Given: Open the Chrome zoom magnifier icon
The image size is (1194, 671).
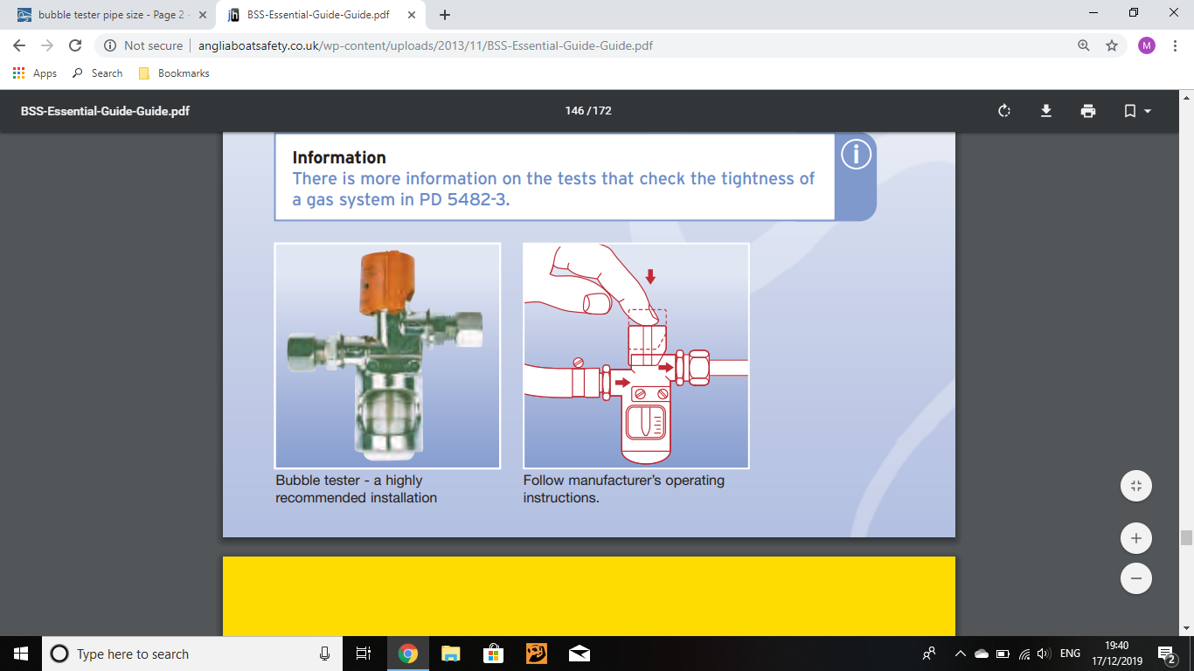Looking at the screenshot, I should [1084, 45].
